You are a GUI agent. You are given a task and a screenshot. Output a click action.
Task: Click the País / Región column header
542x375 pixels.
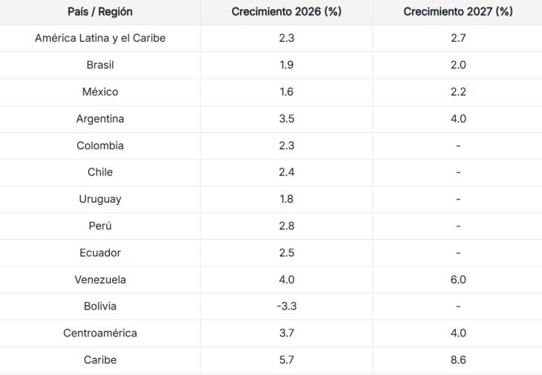coord(100,12)
